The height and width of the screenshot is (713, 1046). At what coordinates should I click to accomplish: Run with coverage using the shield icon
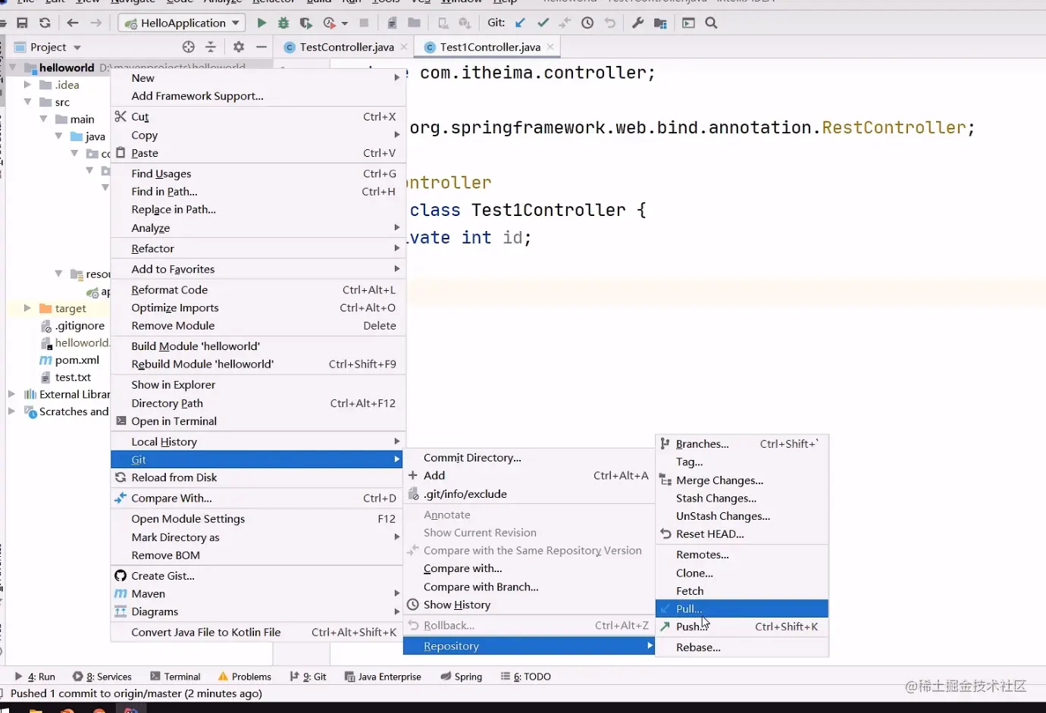coord(305,23)
